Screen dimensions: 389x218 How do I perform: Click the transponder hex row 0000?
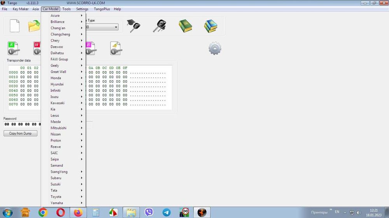coord(87,73)
